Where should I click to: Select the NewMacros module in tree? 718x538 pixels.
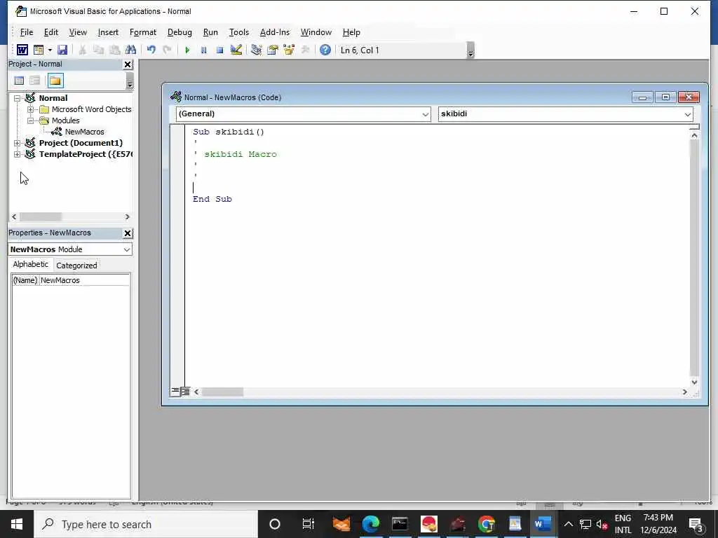tap(84, 132)
